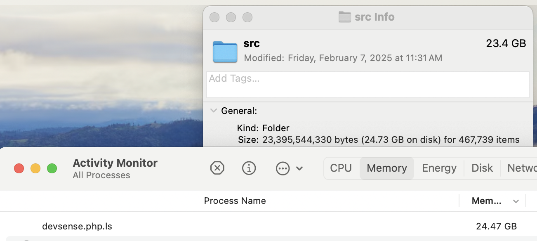This screenshot has height=241, width=537.
Task: Open the ellipsis More options menu
Action: coord(283,168)
